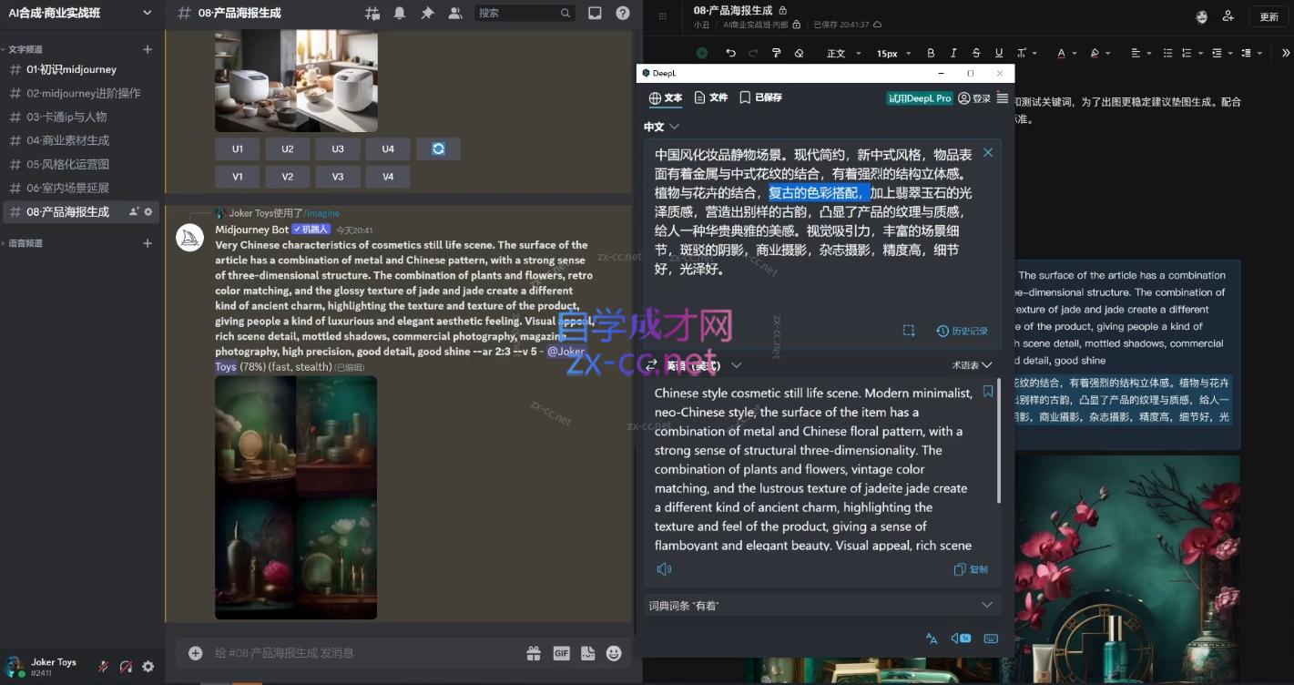Expand dictionary entry 词典词条 '有着'
This screenshot has width=1294, height=685.
[x=821, y=605]
